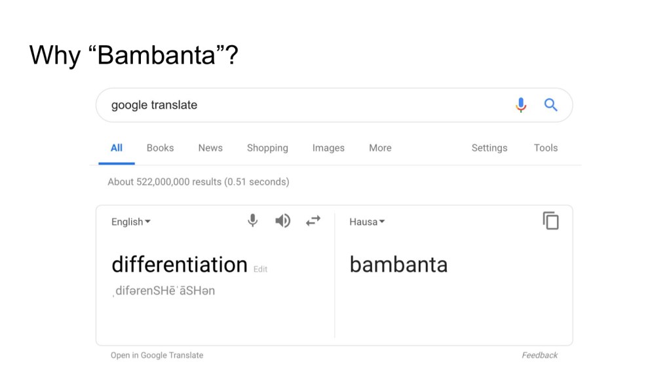Click Open in Google Translate link
This screenshot has width=671, height=377.
(157, 355)
